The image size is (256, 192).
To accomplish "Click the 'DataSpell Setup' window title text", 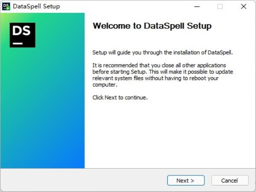I will coord(36,6).
